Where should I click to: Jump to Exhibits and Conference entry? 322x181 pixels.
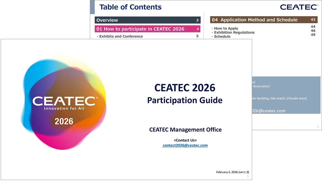tap(121, 36)
